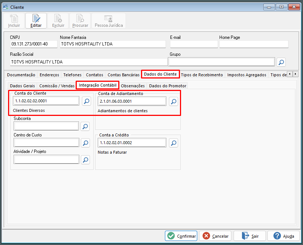This screenshot has width=303, height=245.
Task: Open Centro de Custo search magnifier
Action: [85, 143]
